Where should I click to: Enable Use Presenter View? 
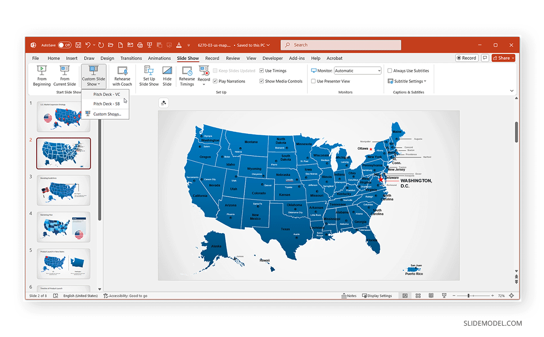tap(314, 81)
